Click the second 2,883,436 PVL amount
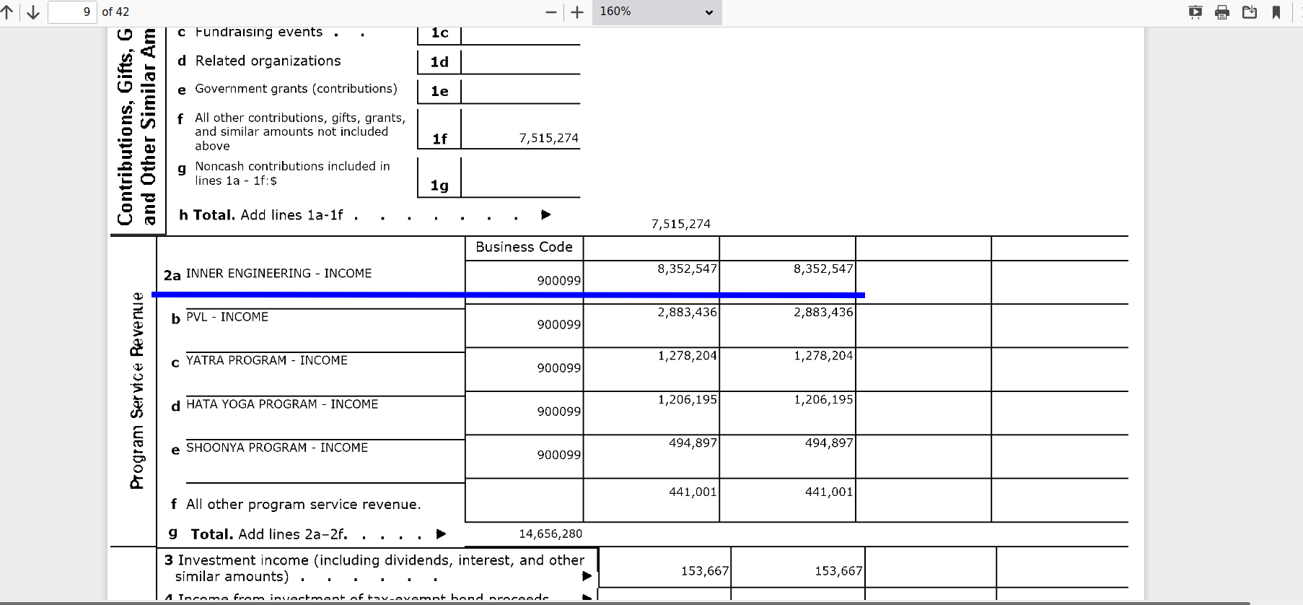This screenshot has width=1303, height=605. pos(823,312)
